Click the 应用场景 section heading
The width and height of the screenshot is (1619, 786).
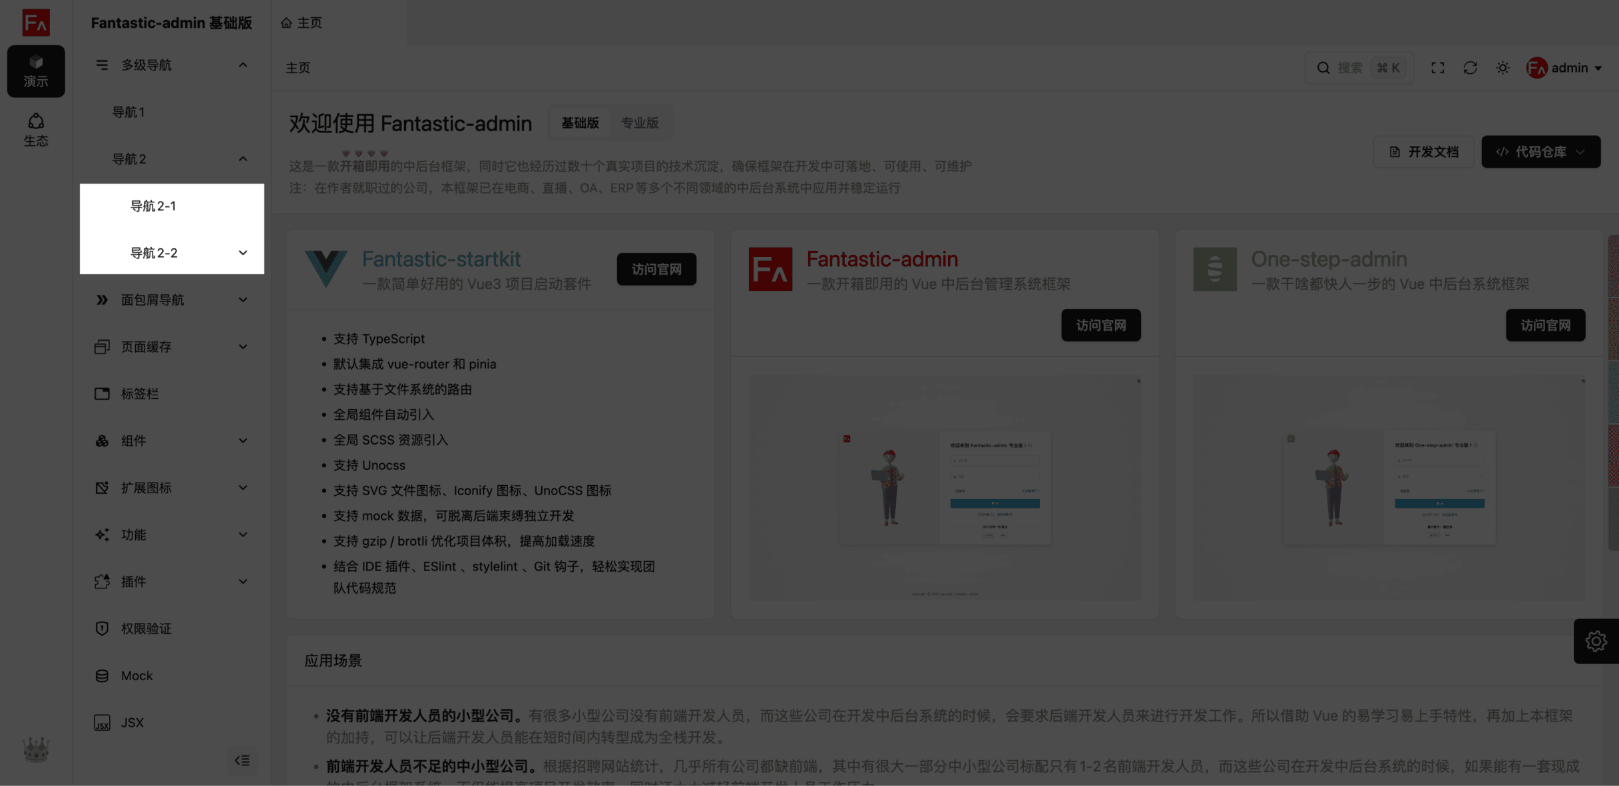coord(333,661)
